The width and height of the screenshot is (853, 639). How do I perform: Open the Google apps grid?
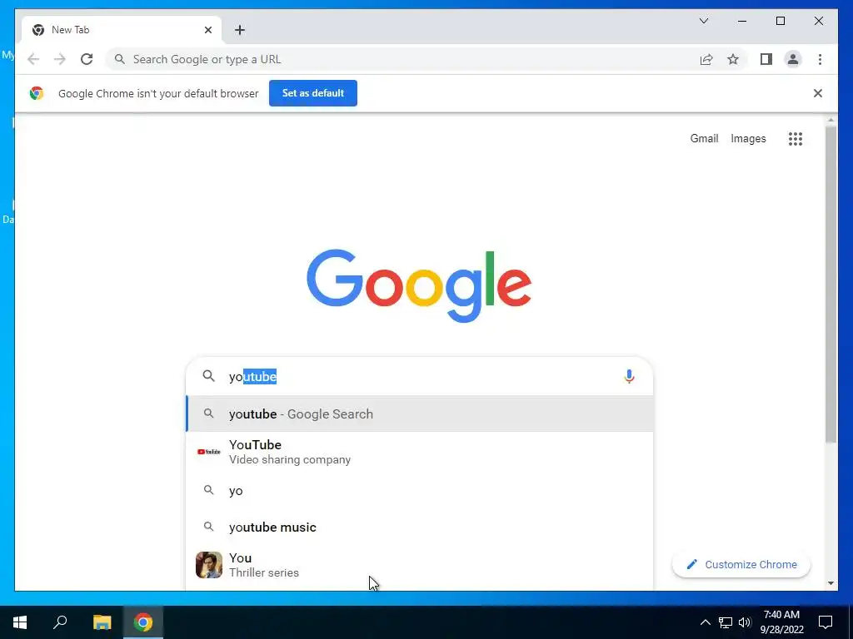click(x=796, y=139)
